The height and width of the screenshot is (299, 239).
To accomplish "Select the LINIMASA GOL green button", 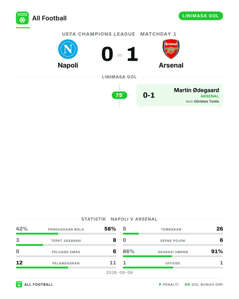I will [201, 16].
